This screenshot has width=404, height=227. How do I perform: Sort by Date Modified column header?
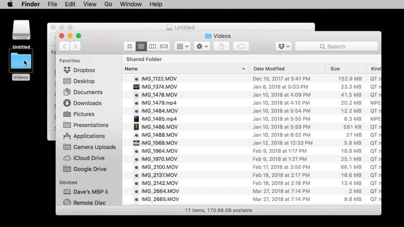tap(287, 69)
